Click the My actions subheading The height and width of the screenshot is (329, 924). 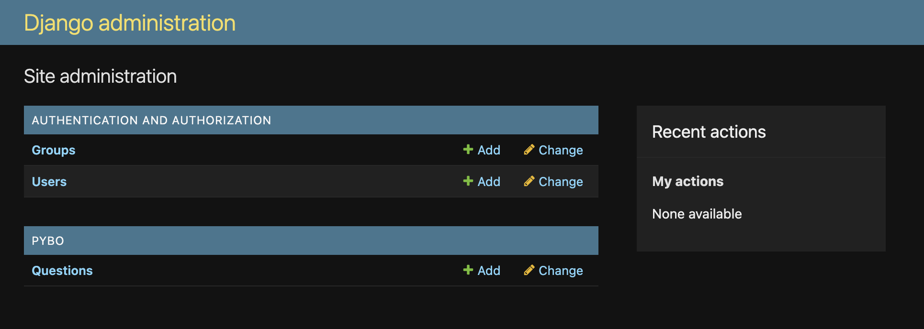coord(687,181)
